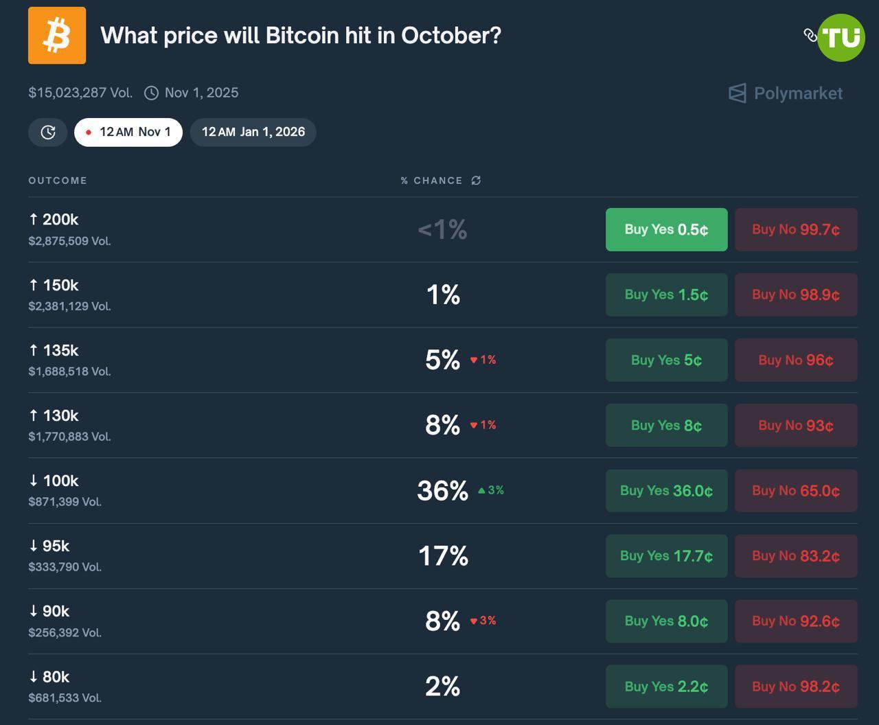Click the clock icon beside Nov 1, 2025
This screenshot has height=725, width=879.
(x=152, y=93)
